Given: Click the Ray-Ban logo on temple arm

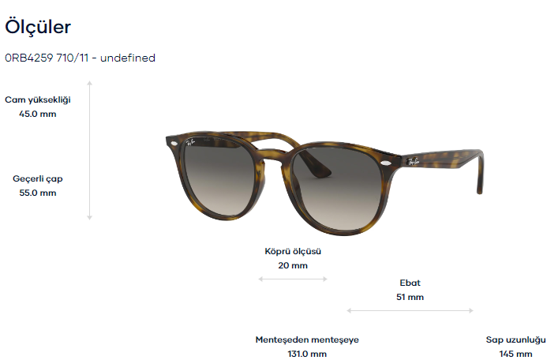Looking at the screenshot, I should tap(413, 161).
